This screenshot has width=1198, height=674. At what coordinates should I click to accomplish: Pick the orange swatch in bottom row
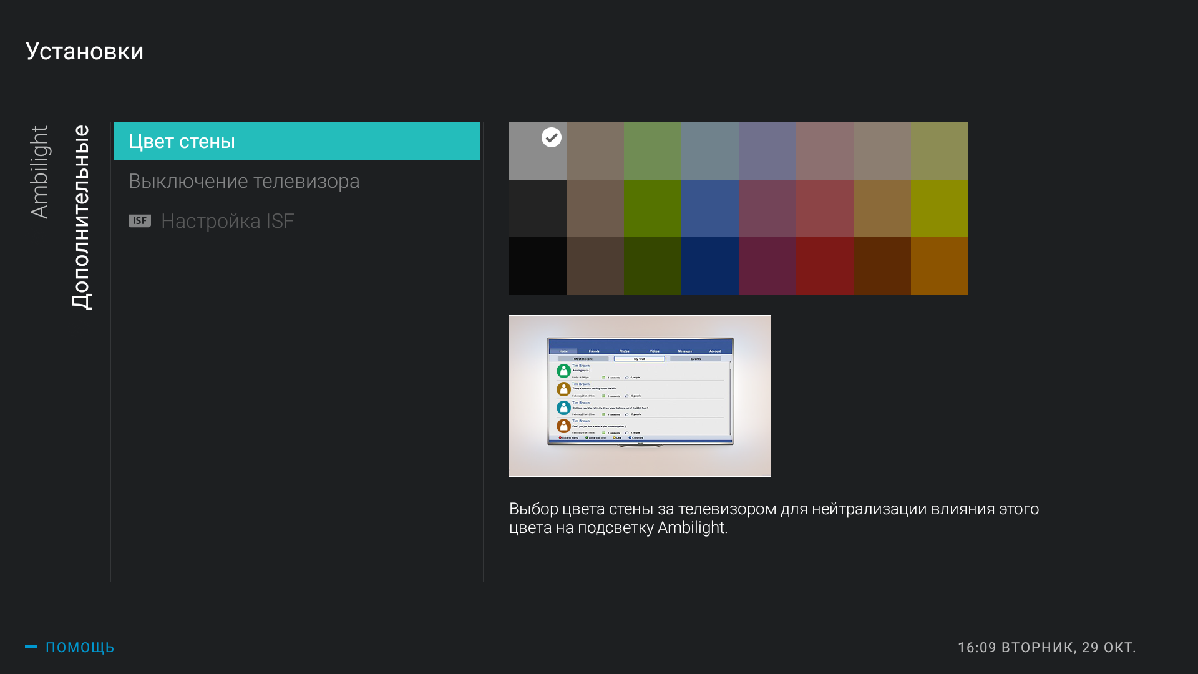(x=939, y=266)
